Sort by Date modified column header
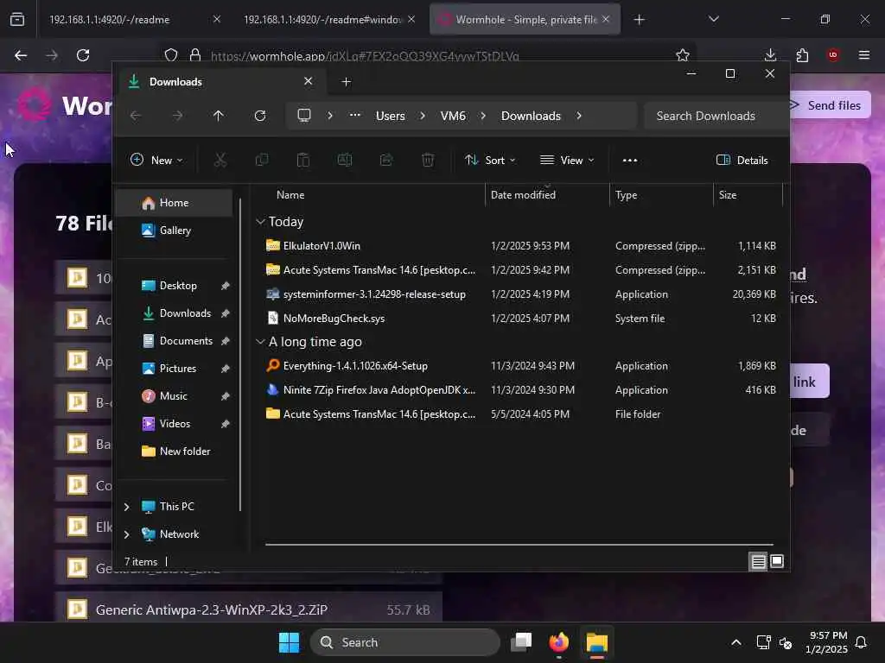The image size is (885, 663). click(523, 194)
